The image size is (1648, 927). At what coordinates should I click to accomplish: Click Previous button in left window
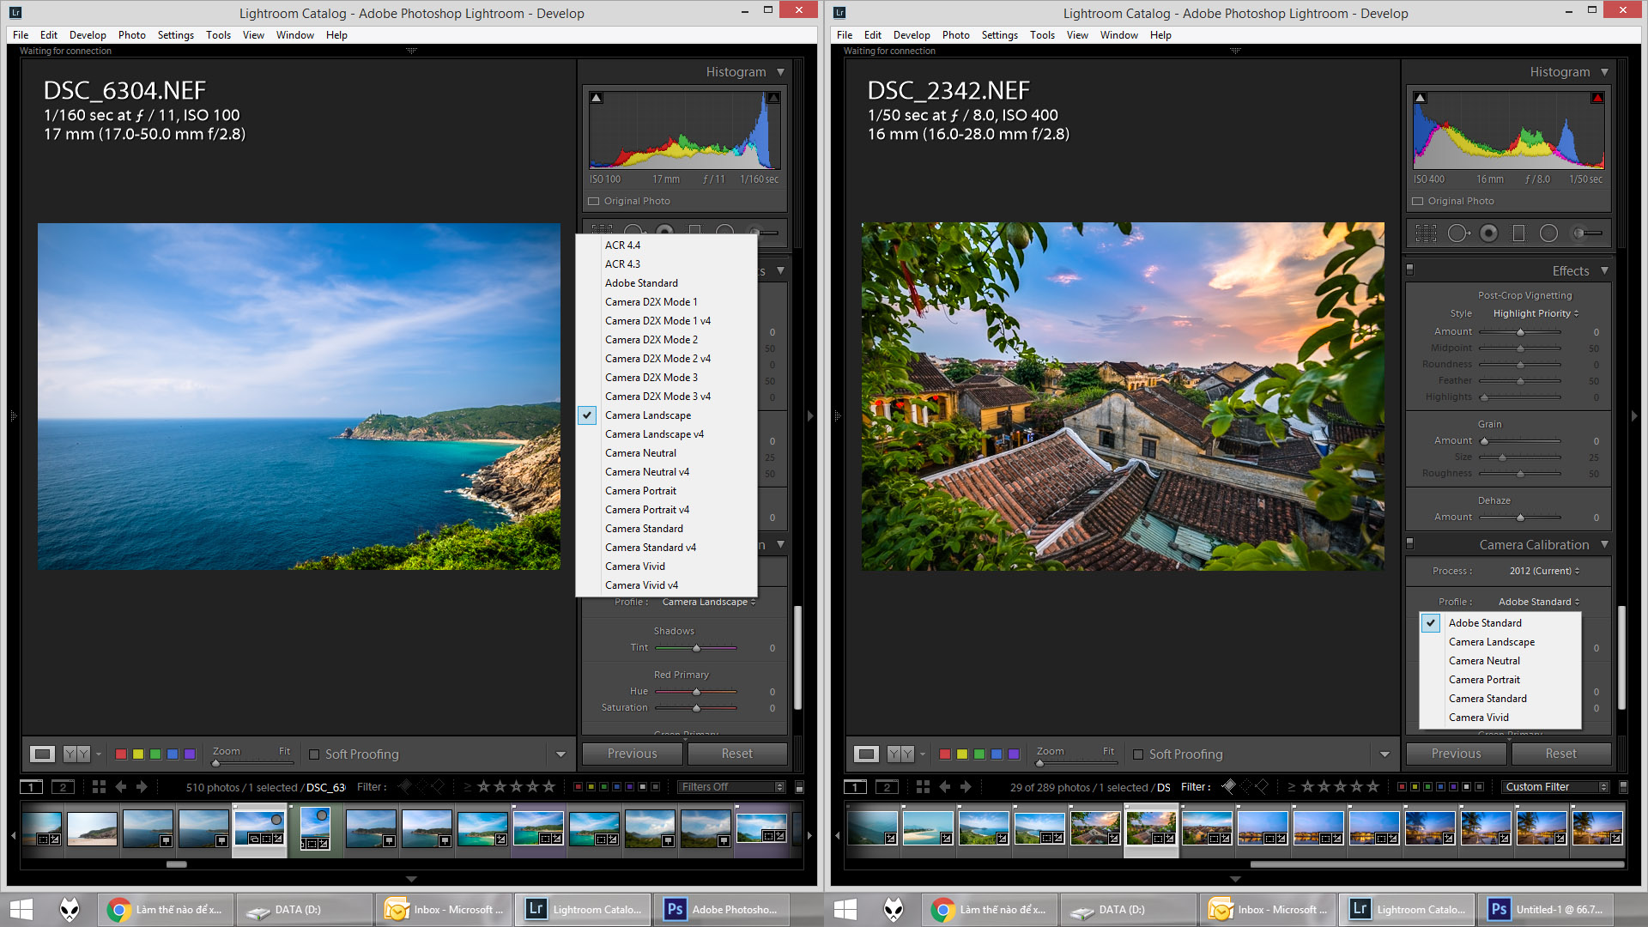[x=633, y=753]
